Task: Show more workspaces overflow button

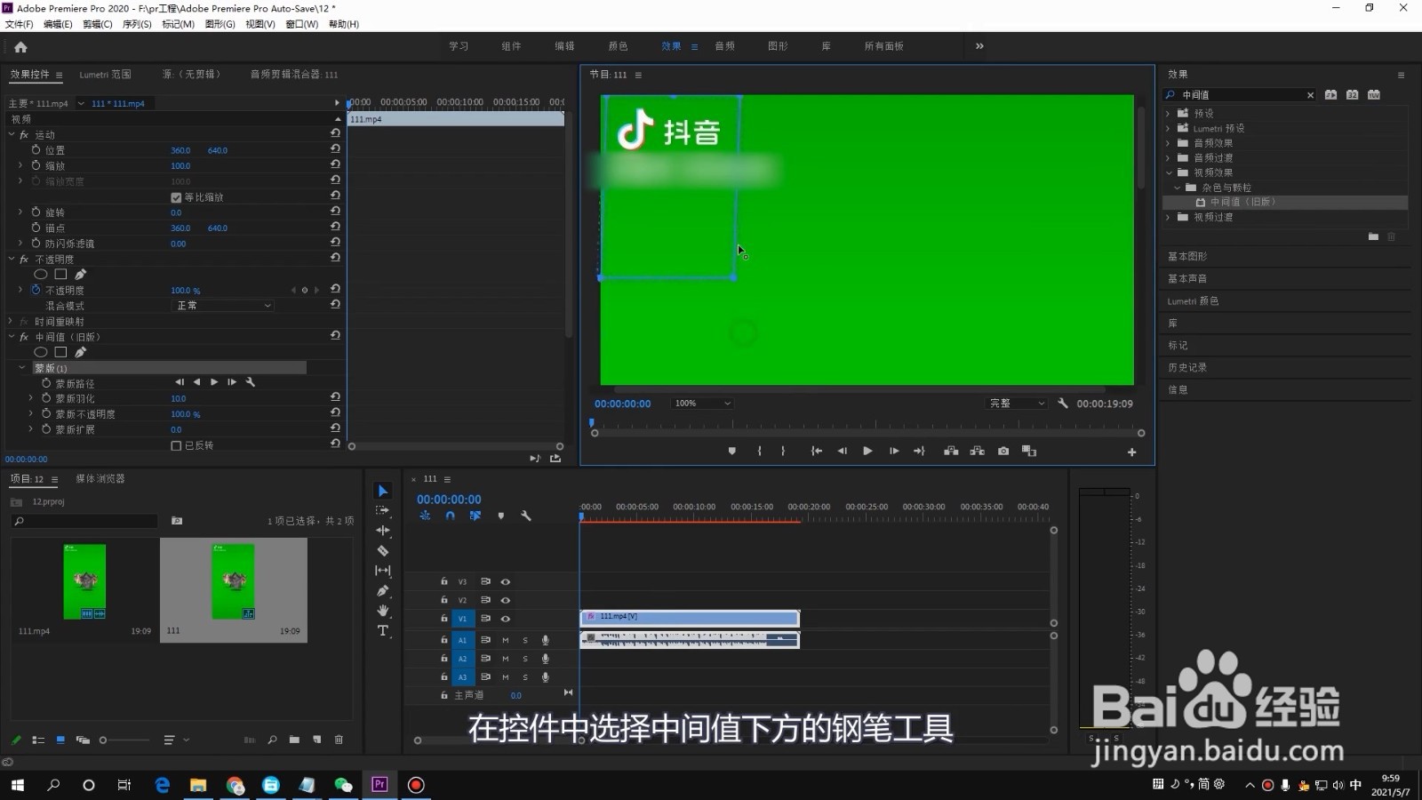Action: pos(979,46)
